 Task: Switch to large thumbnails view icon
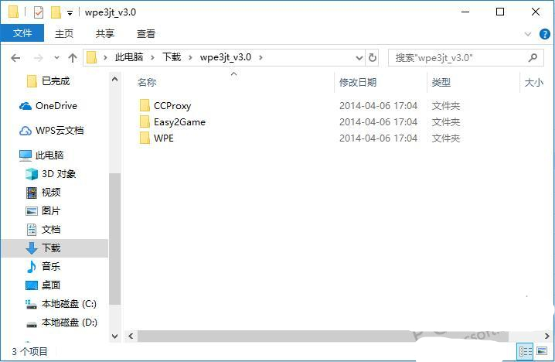[x=542, y=351]
